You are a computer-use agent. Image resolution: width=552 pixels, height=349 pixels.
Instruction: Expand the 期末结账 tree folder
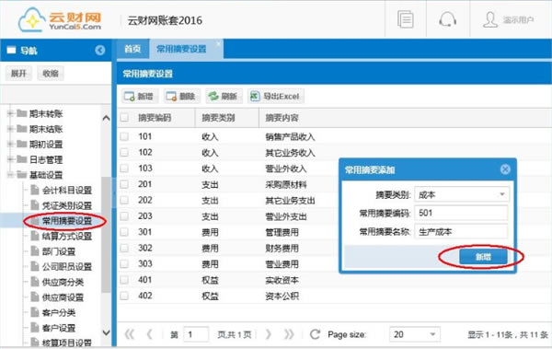[10, 129]
